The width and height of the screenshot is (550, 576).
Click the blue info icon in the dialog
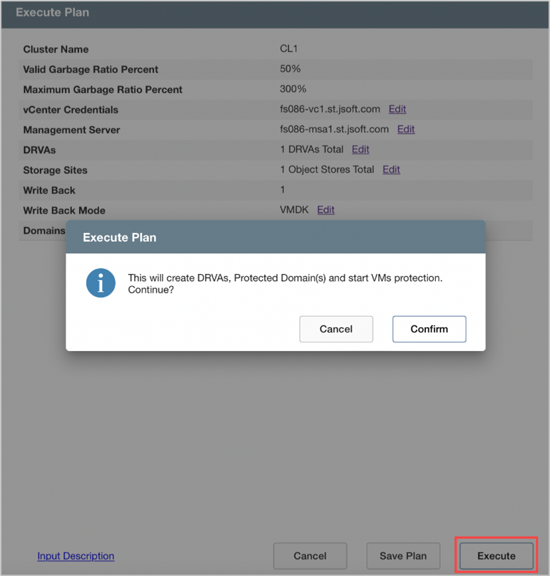[101, 283]
